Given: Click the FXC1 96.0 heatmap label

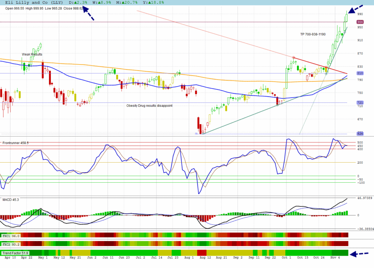Looking at the screenshot, I should (x=10, y=236).
